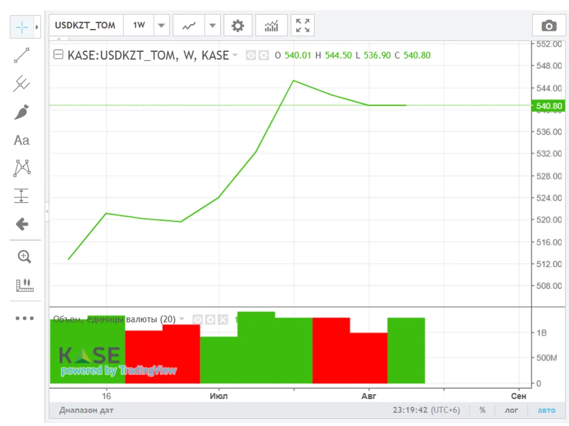The width and height of the screenshot is (569, 426).
Task: Select the Aa text annotation tool
Action: (21, 141)
